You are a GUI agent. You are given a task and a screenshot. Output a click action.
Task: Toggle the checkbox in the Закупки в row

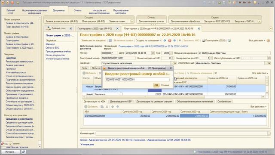[x=121, y=94]
